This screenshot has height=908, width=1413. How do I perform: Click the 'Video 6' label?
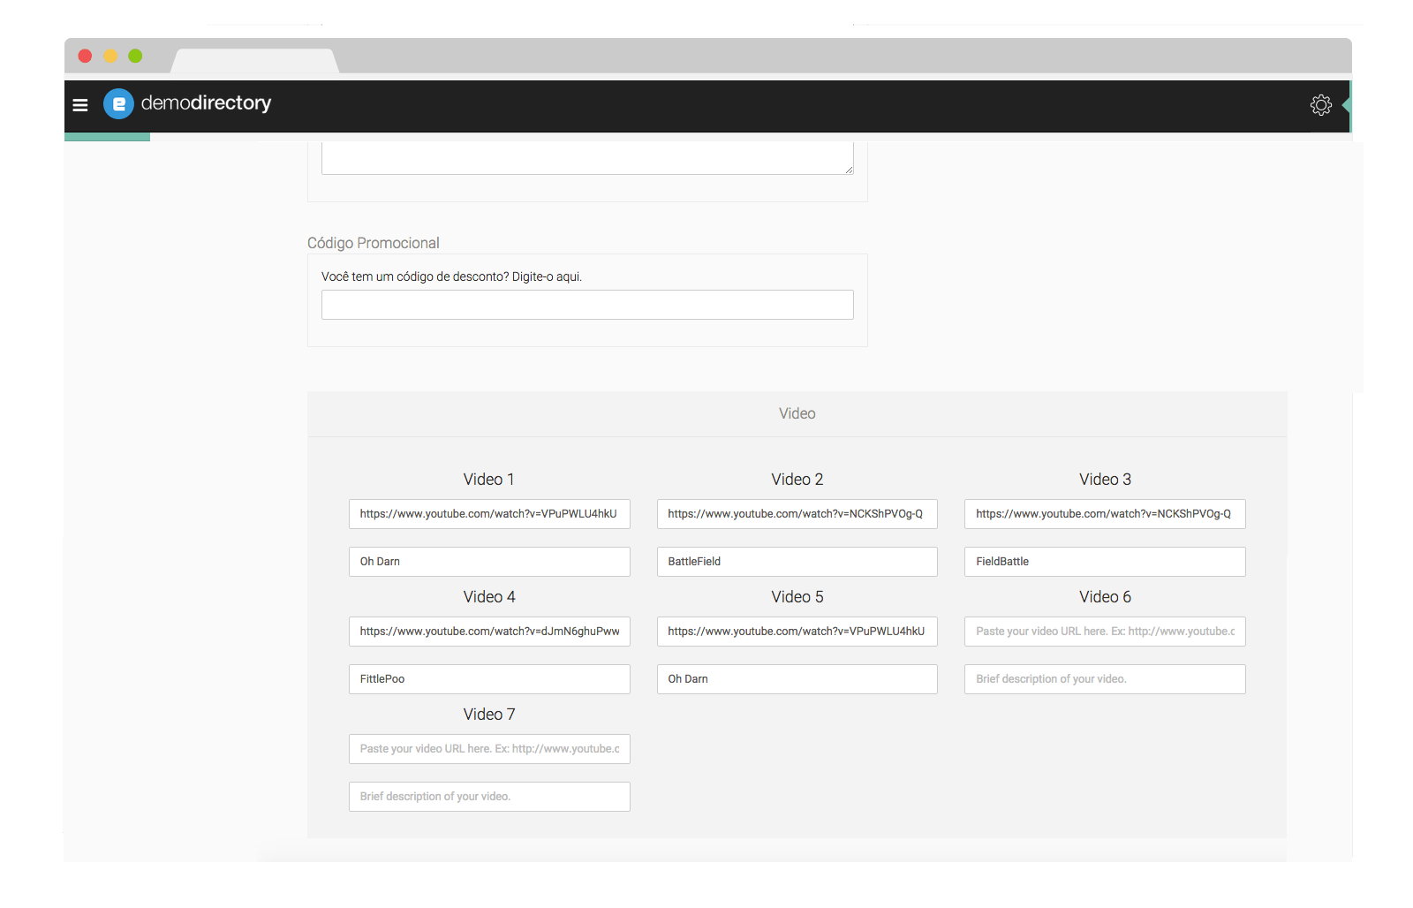click(1105, 597)
